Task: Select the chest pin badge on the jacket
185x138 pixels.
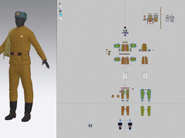Action: pos(22,36)
